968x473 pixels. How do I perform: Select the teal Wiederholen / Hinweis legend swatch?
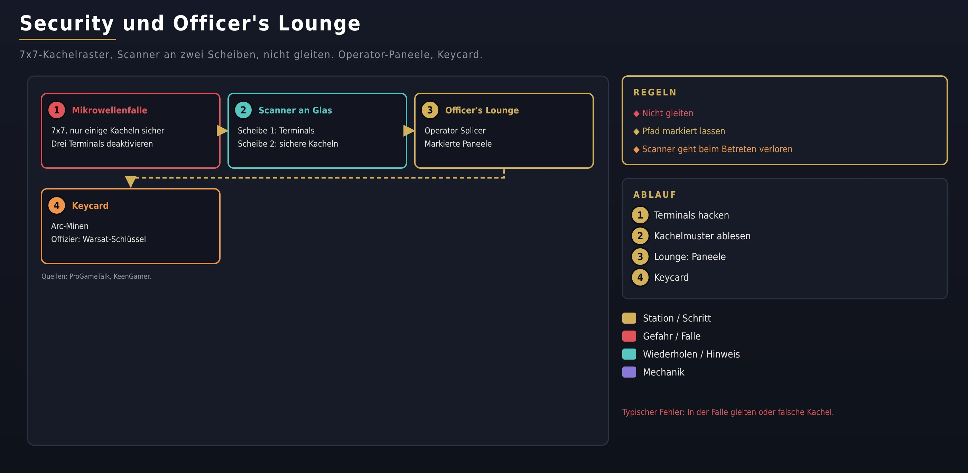click(x=629, y=354)
